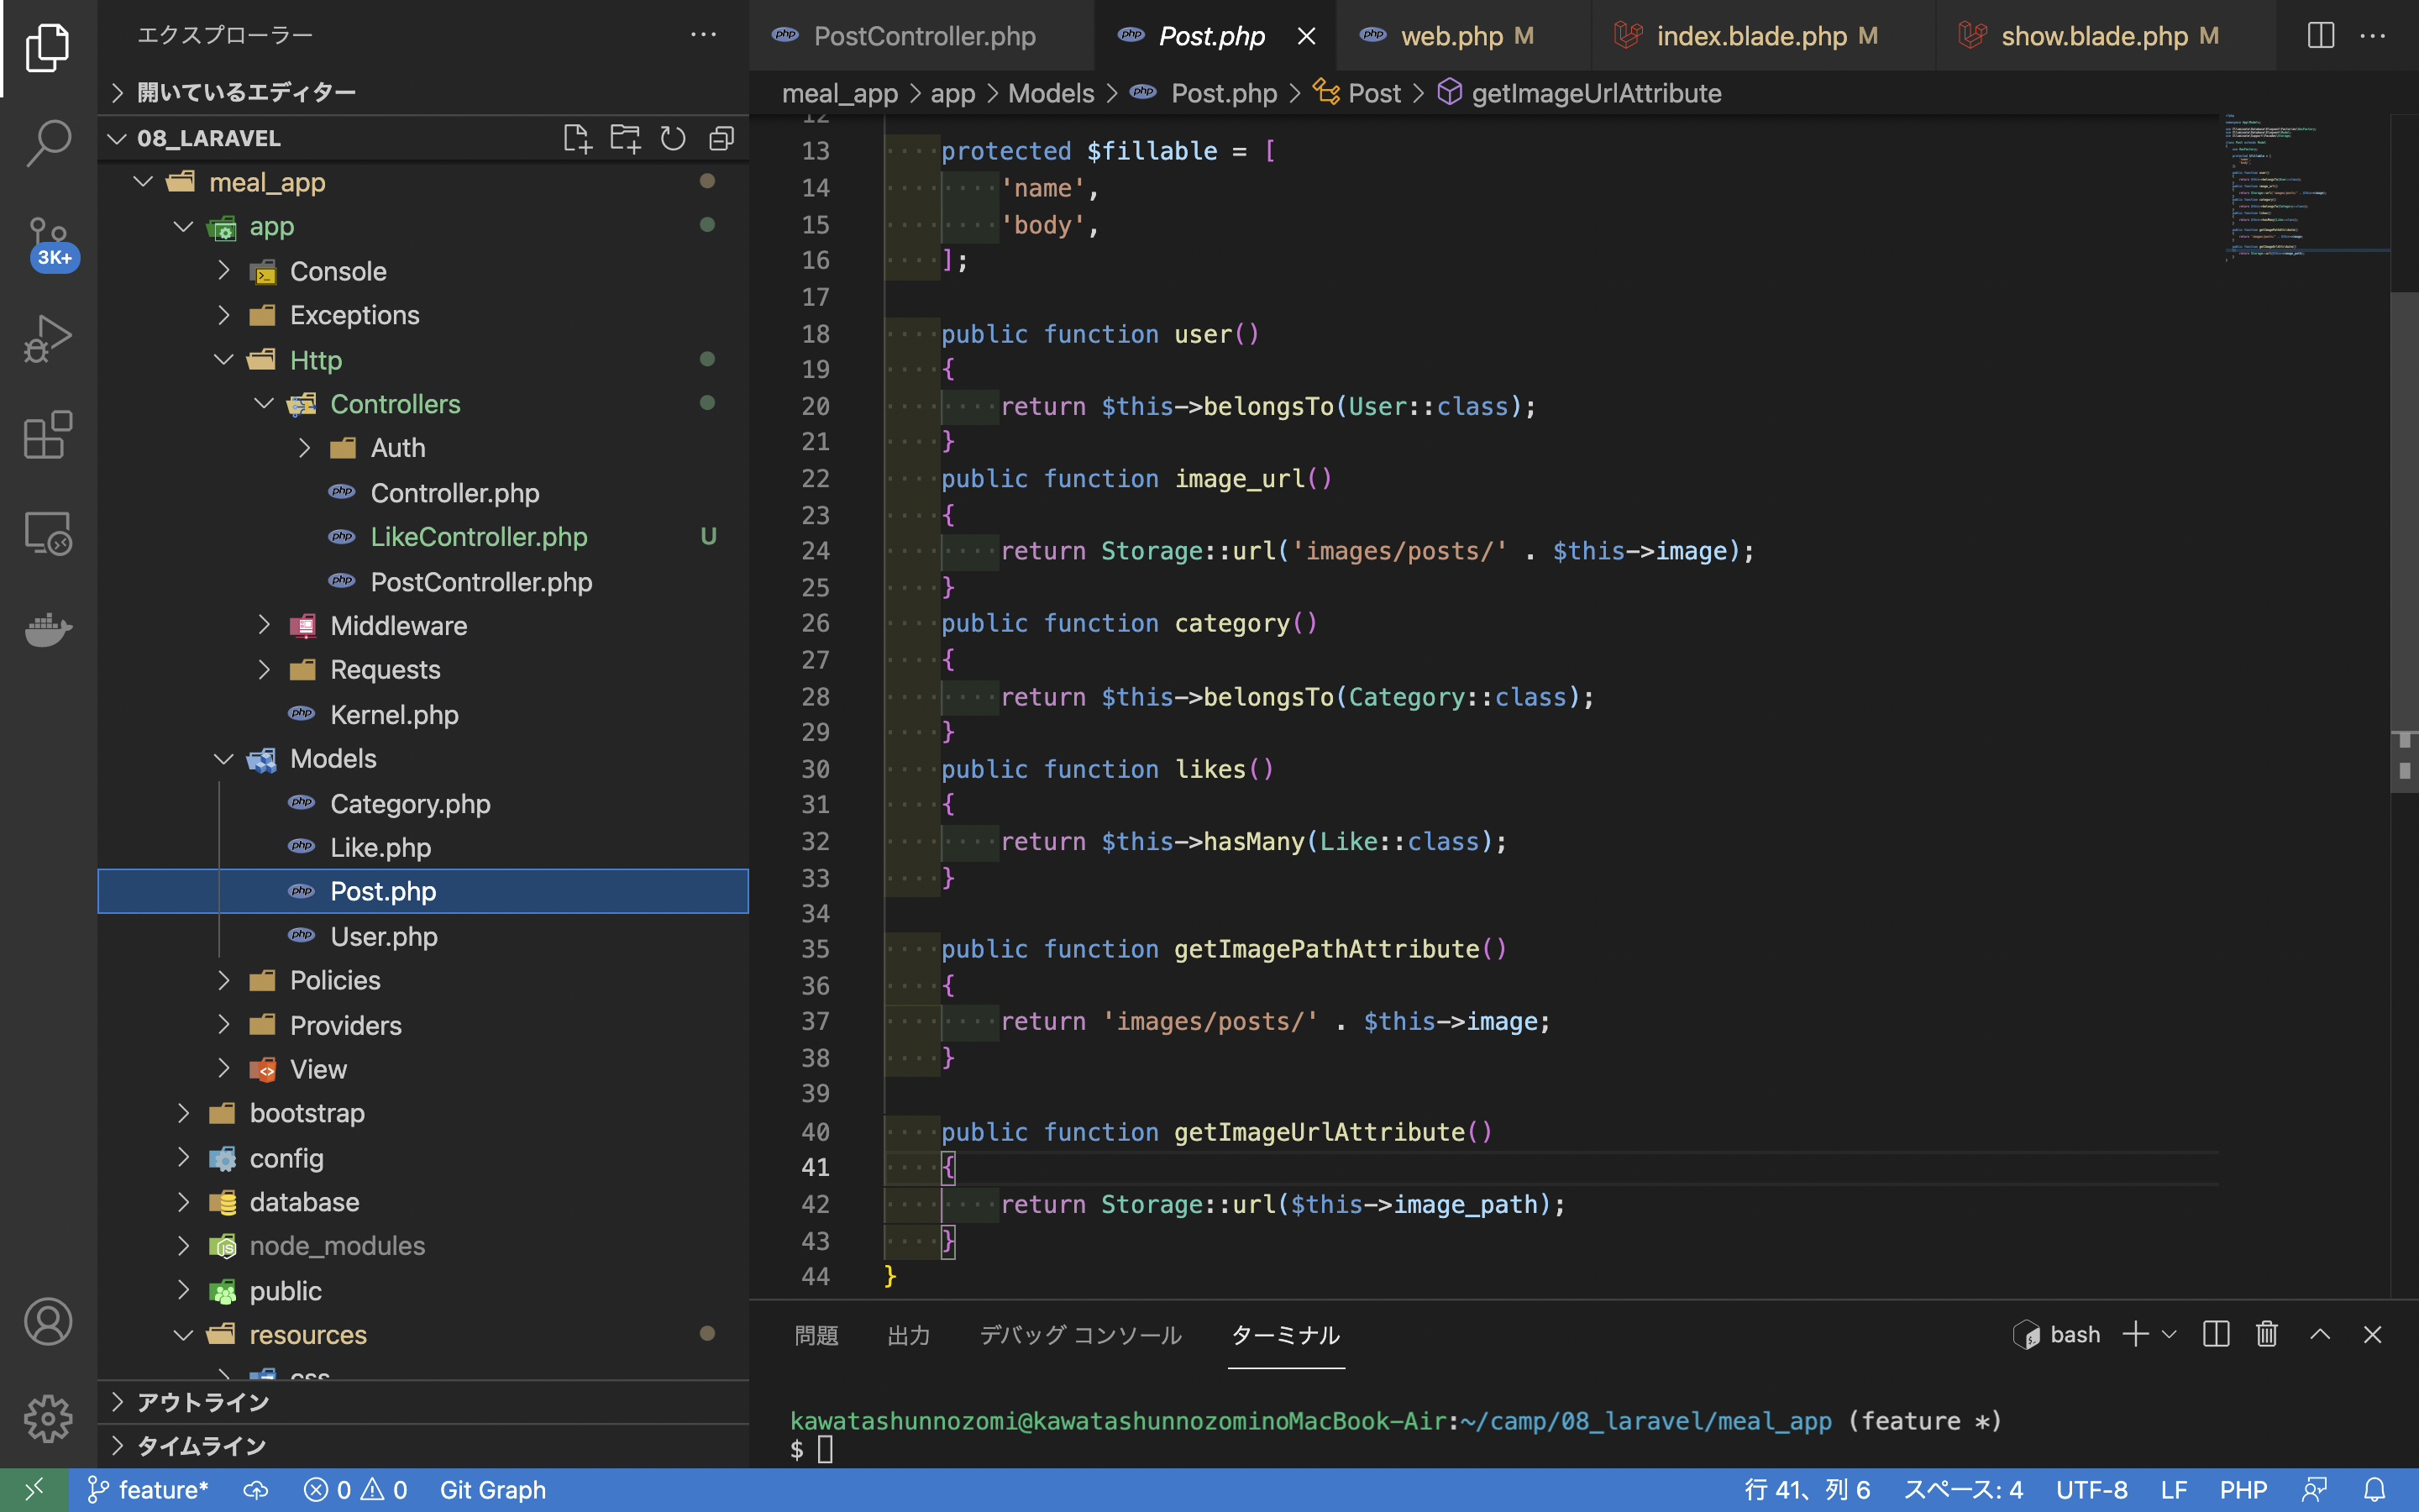Open the Extensions view

pos(48,435)
